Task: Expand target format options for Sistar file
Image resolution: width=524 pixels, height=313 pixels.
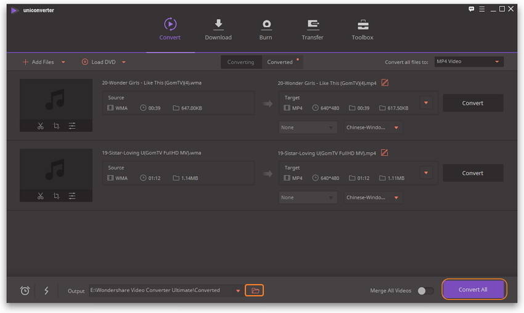Action: [x=426, y=173]
